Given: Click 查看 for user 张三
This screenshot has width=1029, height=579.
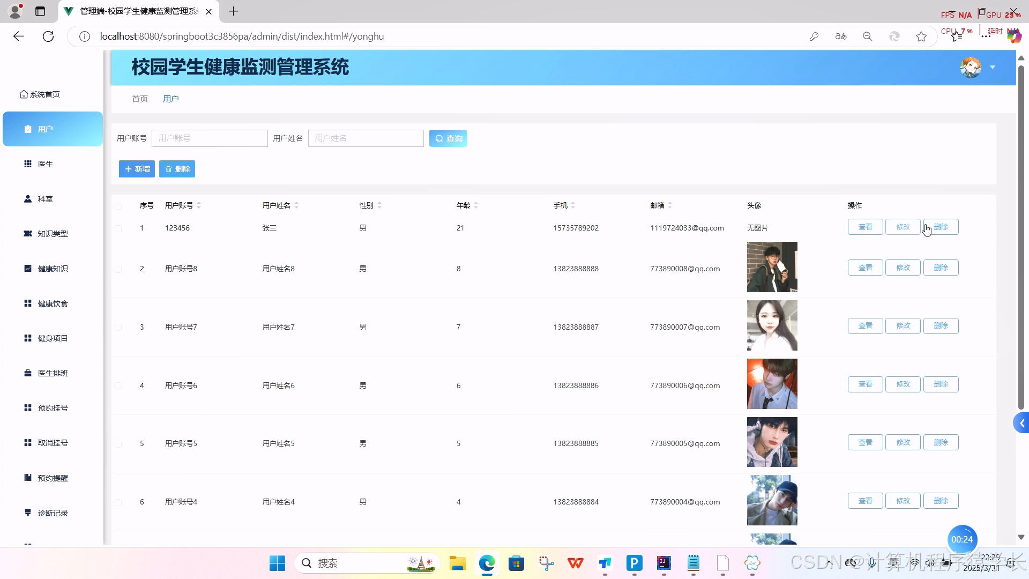Looking at the screenshot, I should tap(865, 227).
